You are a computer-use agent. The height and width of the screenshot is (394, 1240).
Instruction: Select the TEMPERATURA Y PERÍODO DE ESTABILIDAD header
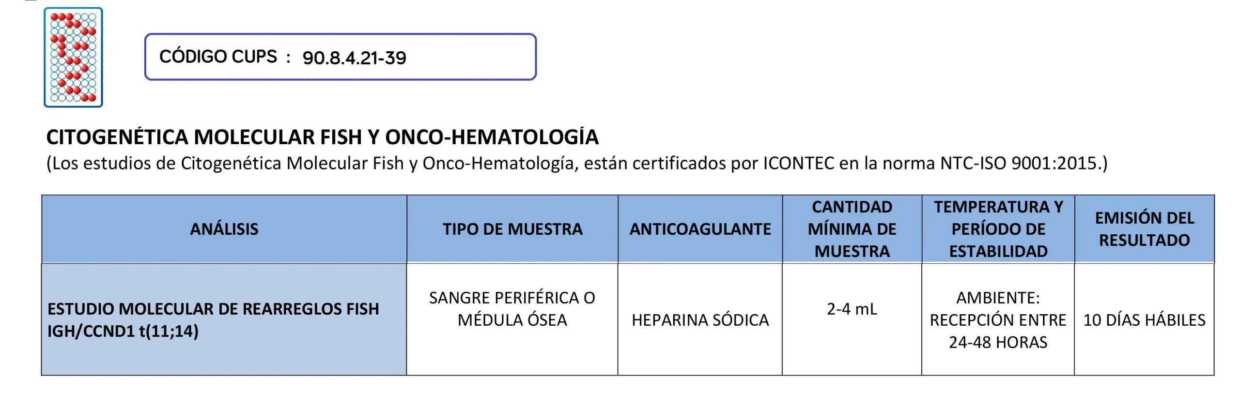click(998, 229)
